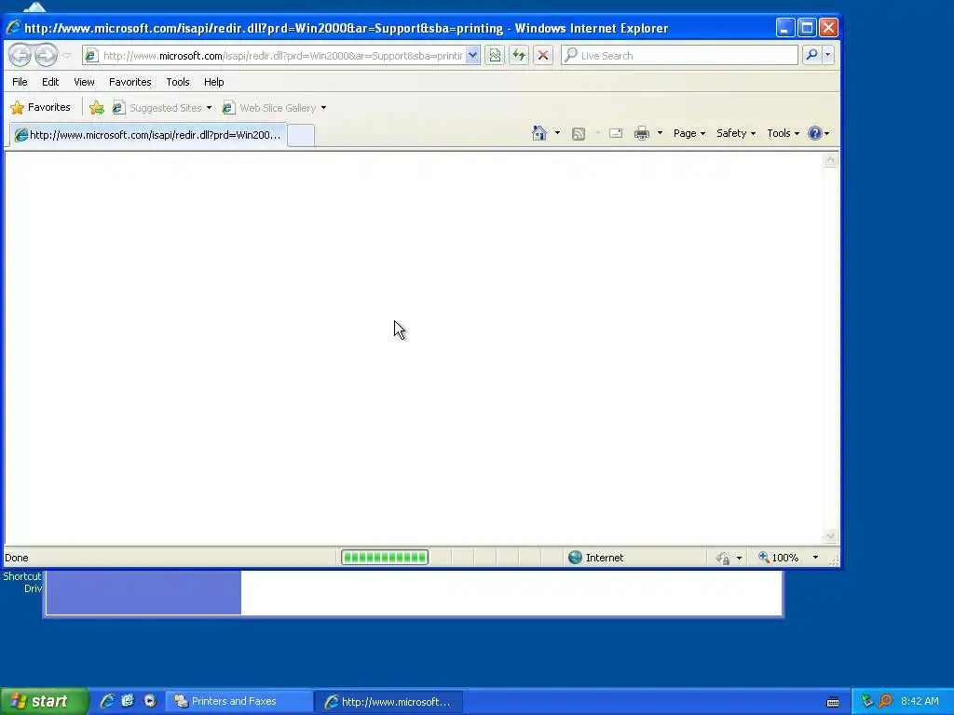Click the Stop loading icon

[x=543, y=55]
